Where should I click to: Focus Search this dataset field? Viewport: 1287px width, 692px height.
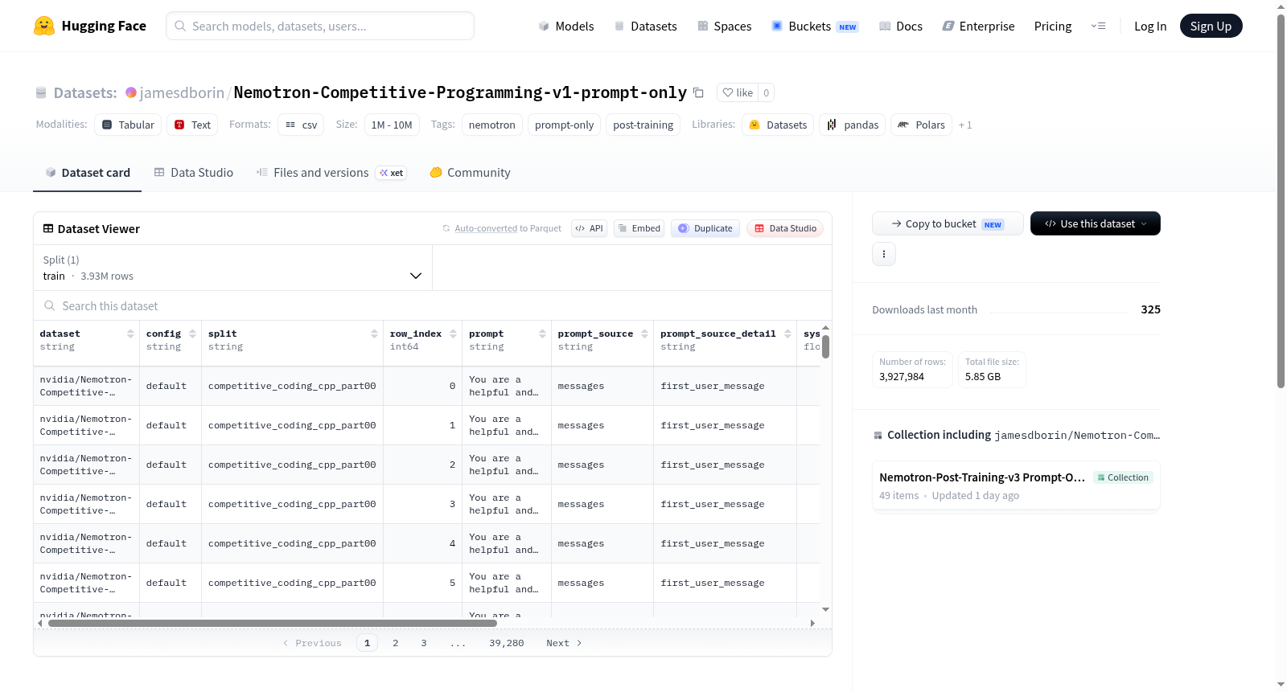click(433, 305)
